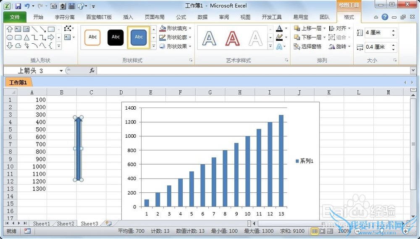The image size is (420, 239).
Task: Switch to Page Break Preview view
Action: tap(330, 231)
